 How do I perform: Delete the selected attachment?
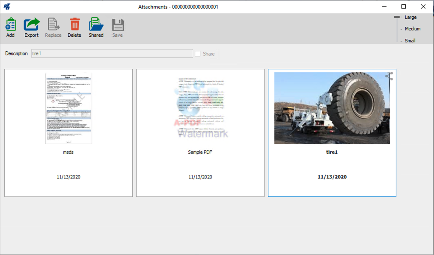[x=74, y=25]
